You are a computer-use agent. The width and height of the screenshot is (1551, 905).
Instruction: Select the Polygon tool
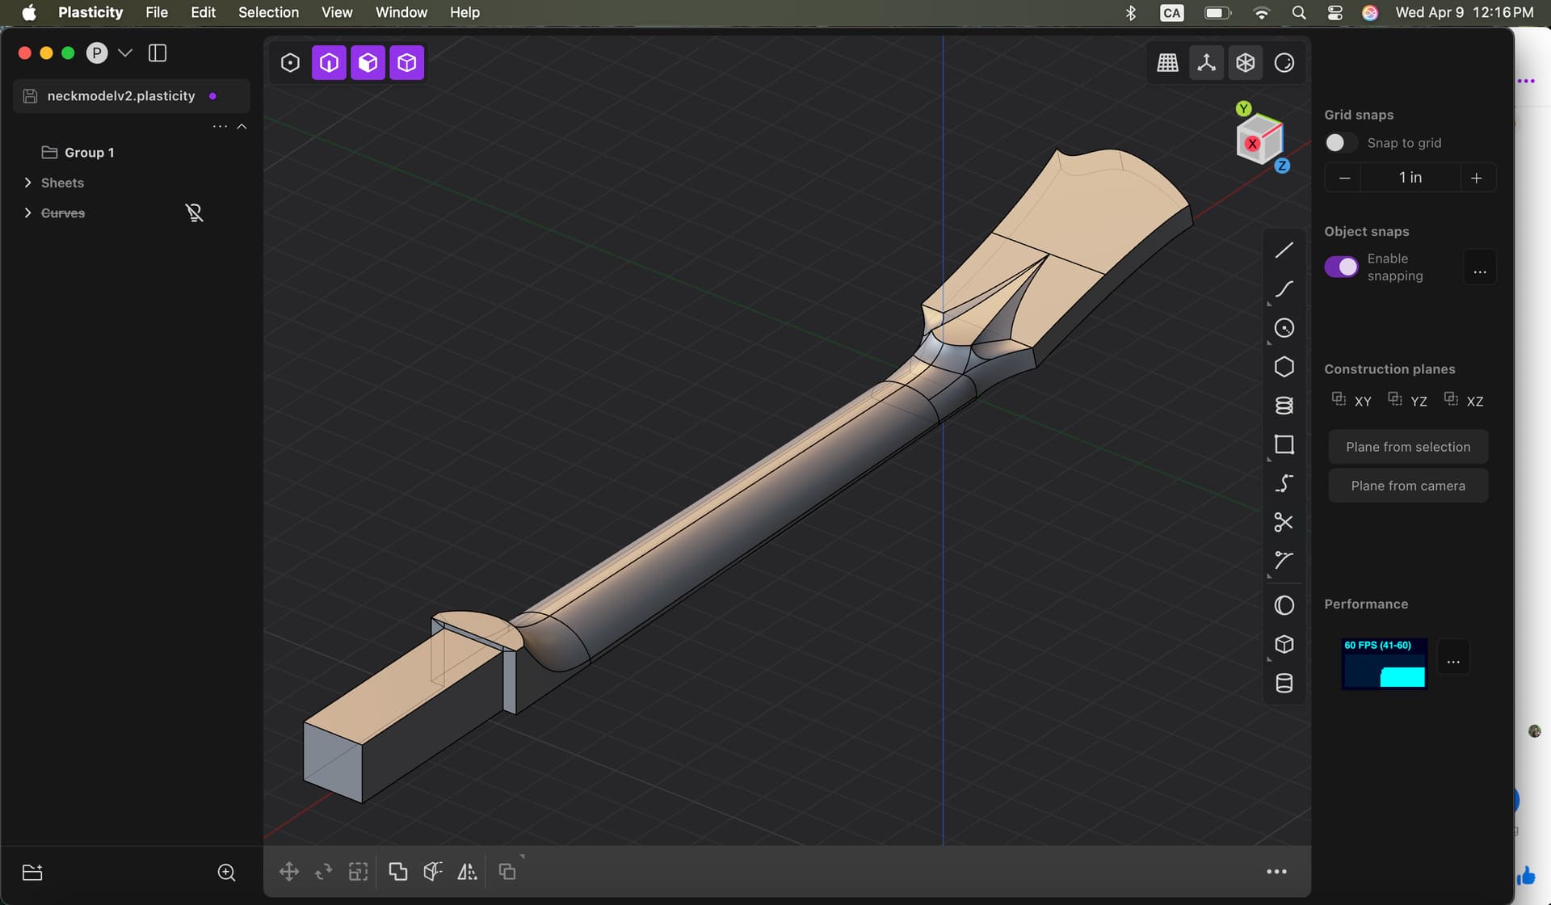tap(1284, 367)
